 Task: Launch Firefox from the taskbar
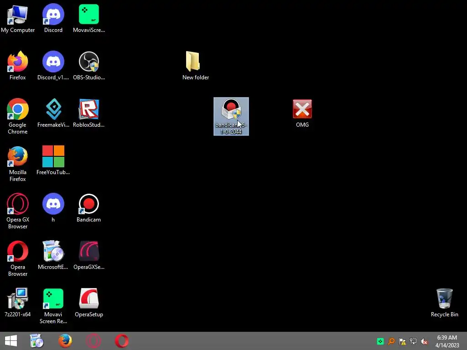(65, 341)
